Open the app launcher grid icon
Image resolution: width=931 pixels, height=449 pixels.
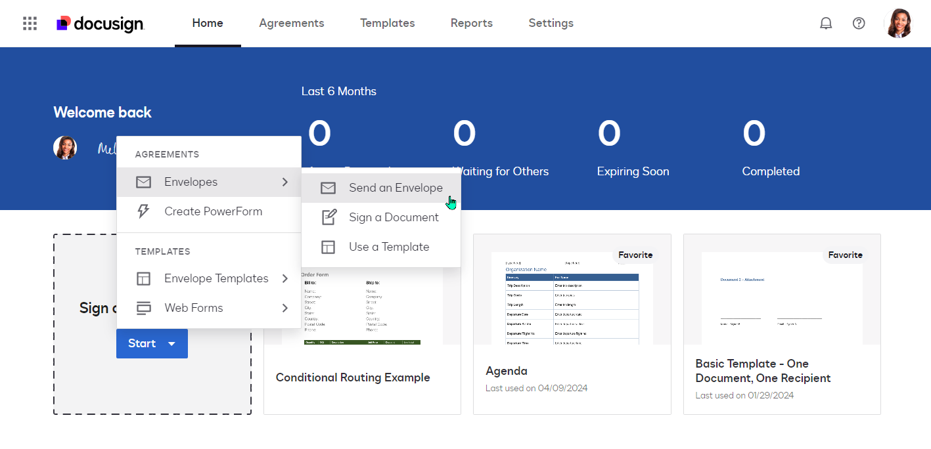pos(30,24)
